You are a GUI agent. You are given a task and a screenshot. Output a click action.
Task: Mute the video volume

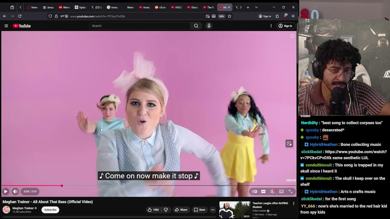click(x=15, y=191)
